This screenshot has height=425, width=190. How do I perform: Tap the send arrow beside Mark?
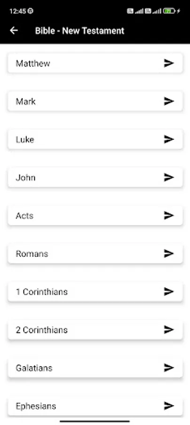[169, 102]
